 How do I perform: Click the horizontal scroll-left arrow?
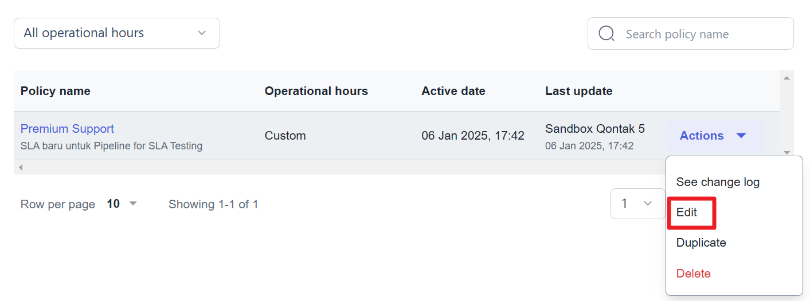21,167
